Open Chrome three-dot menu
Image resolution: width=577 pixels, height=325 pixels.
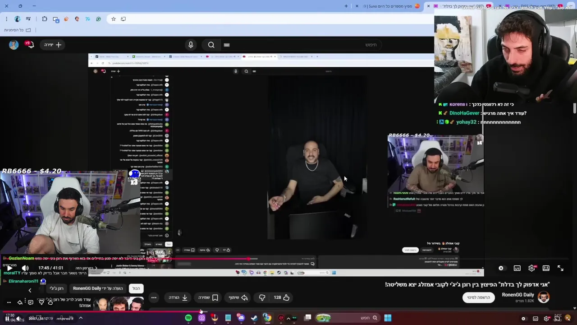click(x=6, y=19)
